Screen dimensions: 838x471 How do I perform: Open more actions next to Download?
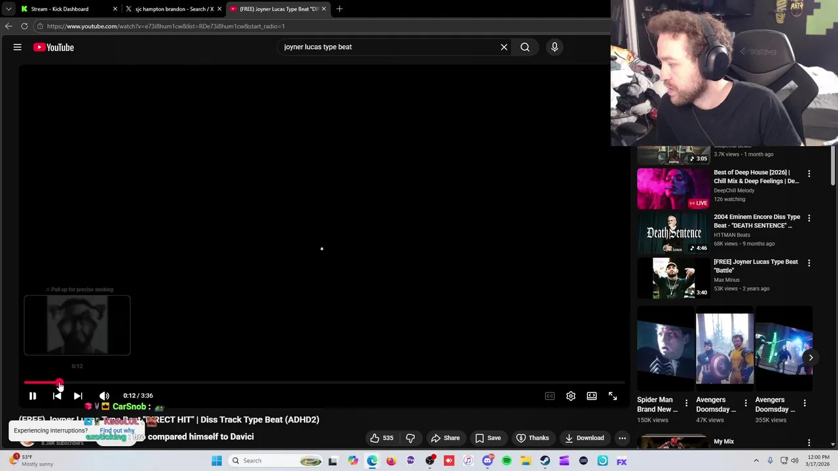[623, 438]
